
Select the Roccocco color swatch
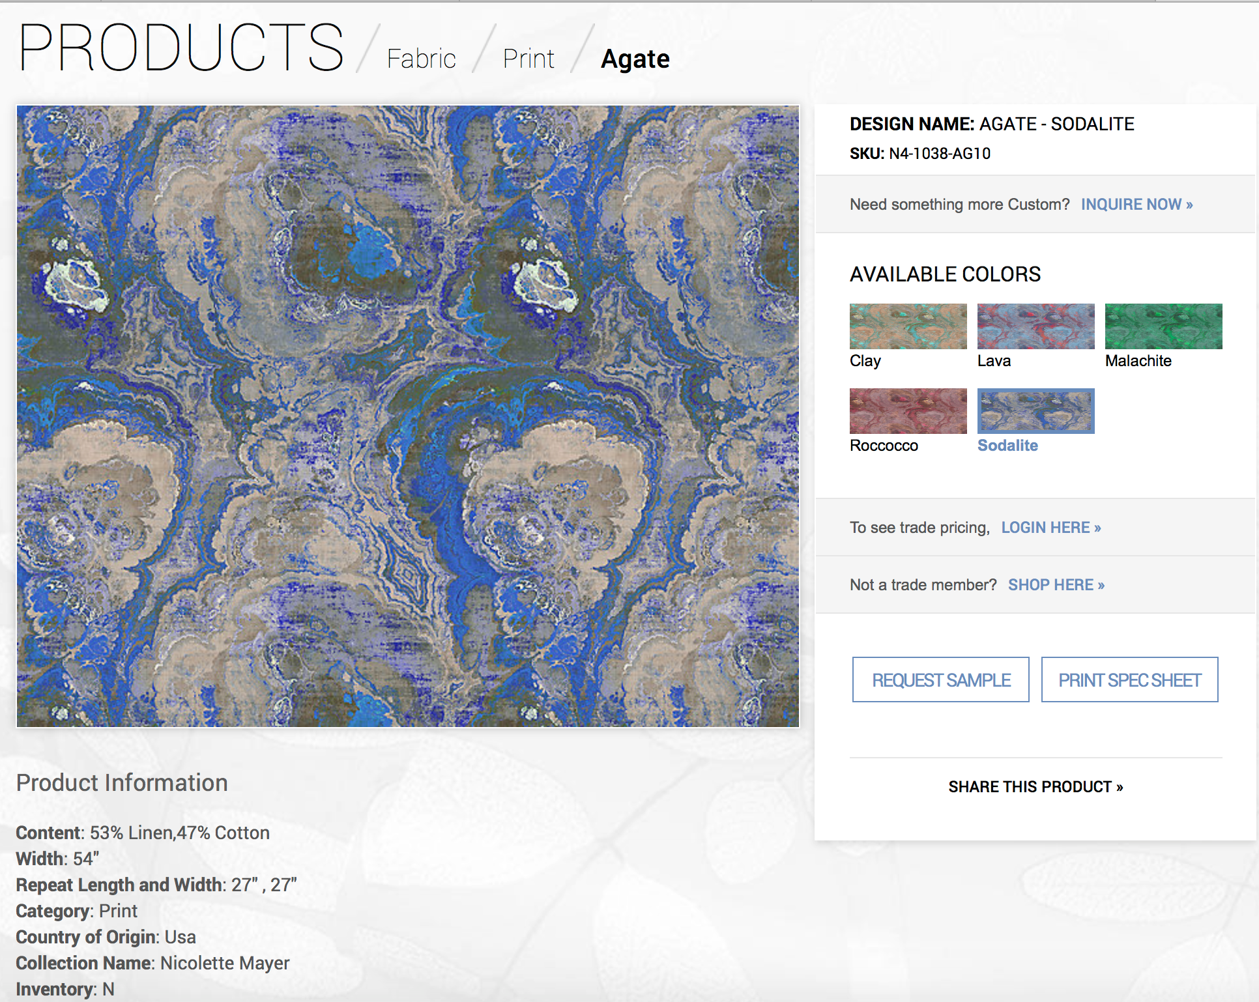[908, 411]
